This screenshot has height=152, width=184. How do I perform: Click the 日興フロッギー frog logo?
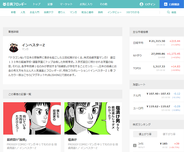(15, 4)
